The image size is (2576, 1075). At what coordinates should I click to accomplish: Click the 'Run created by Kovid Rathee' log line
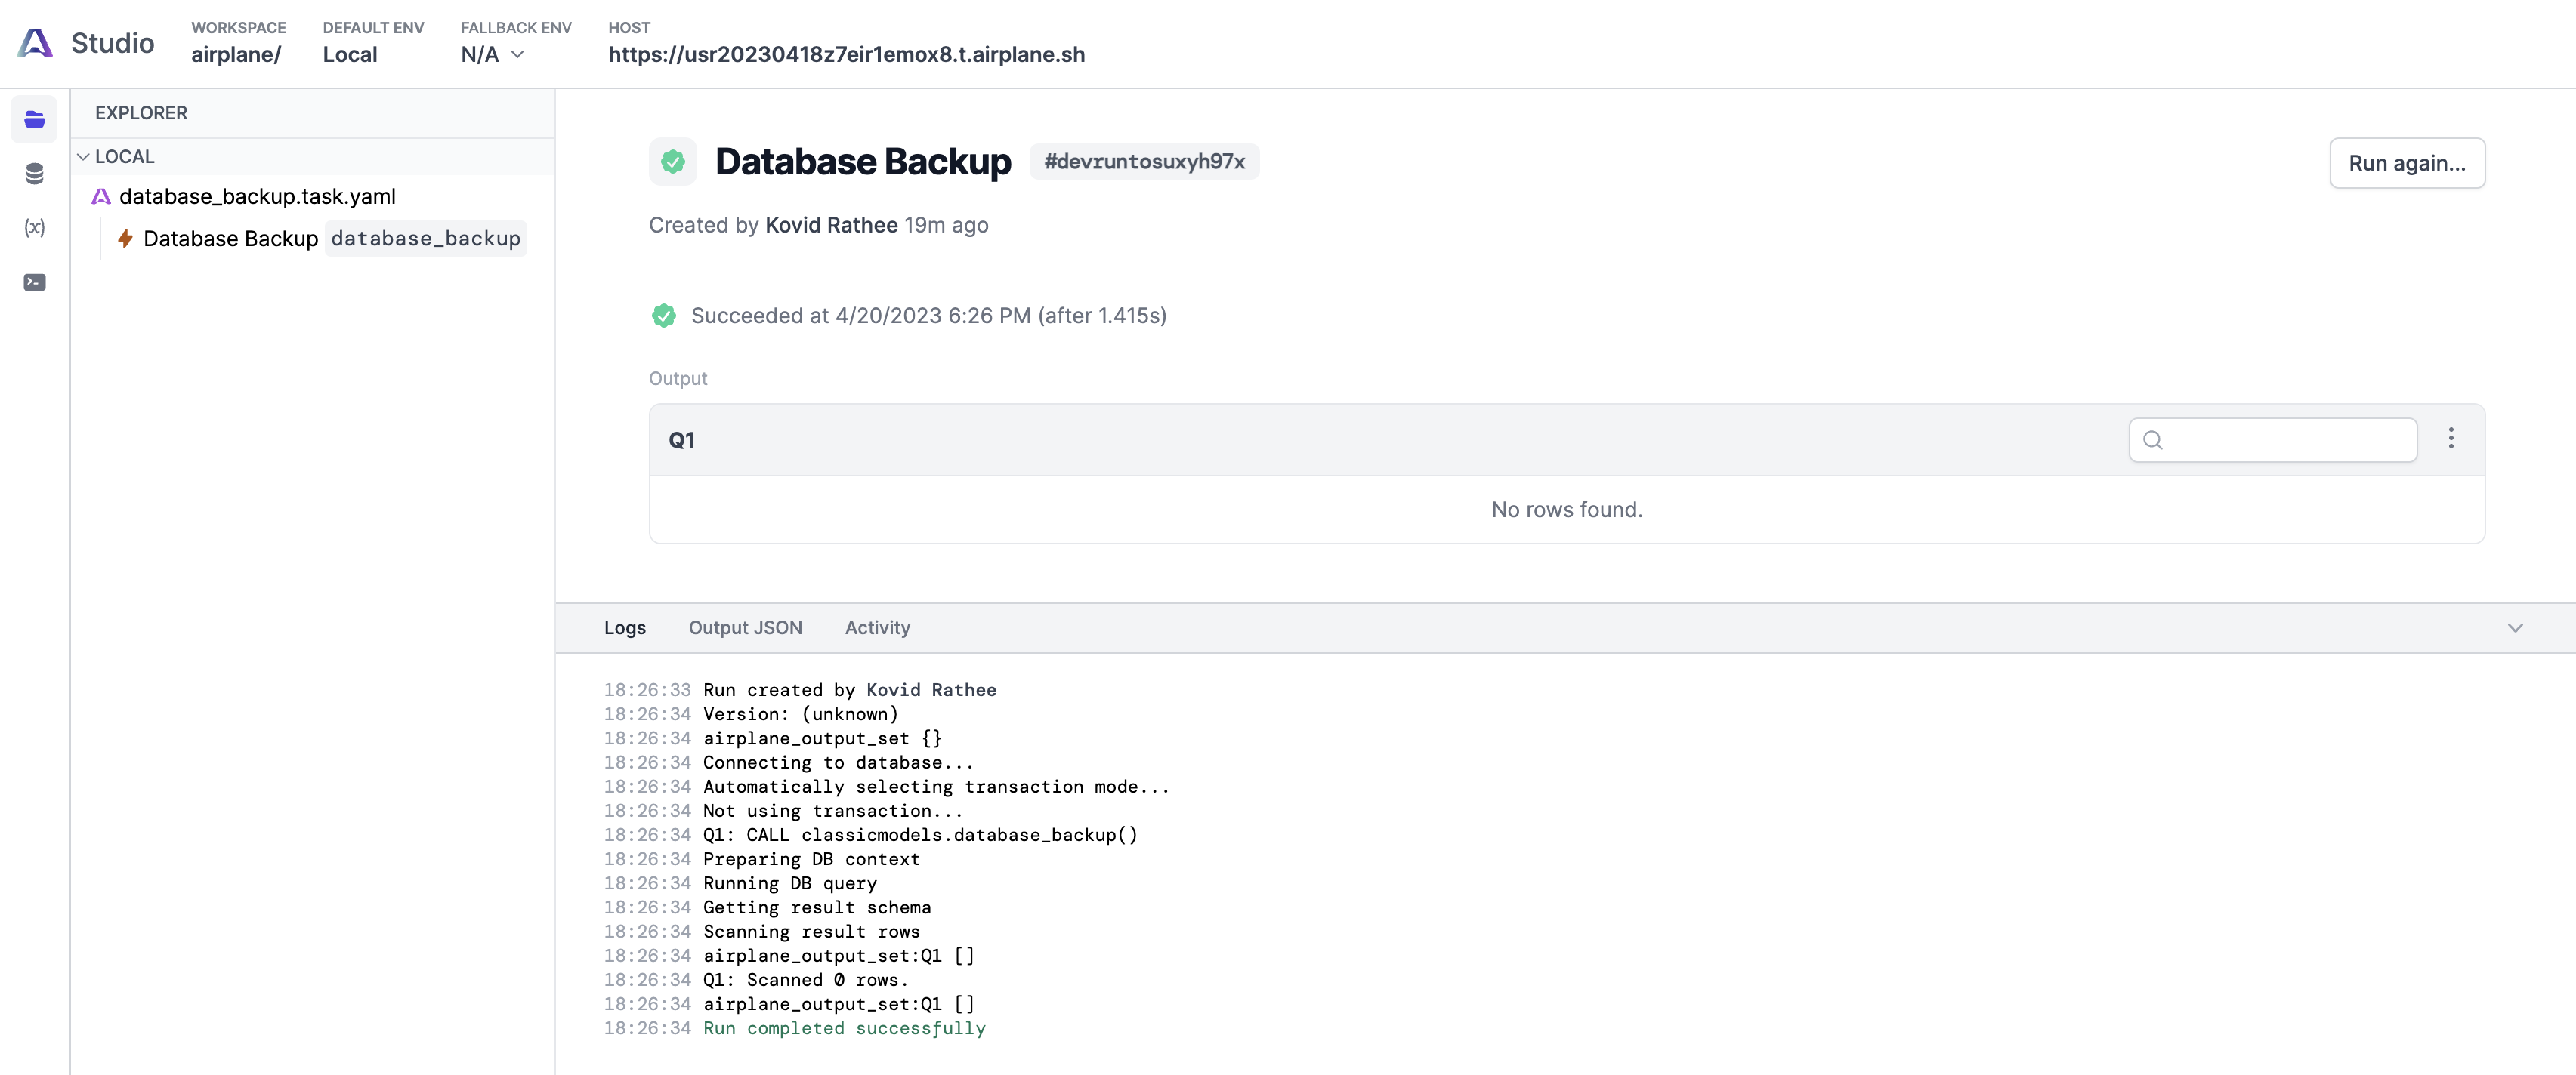(x=849, y=690)
